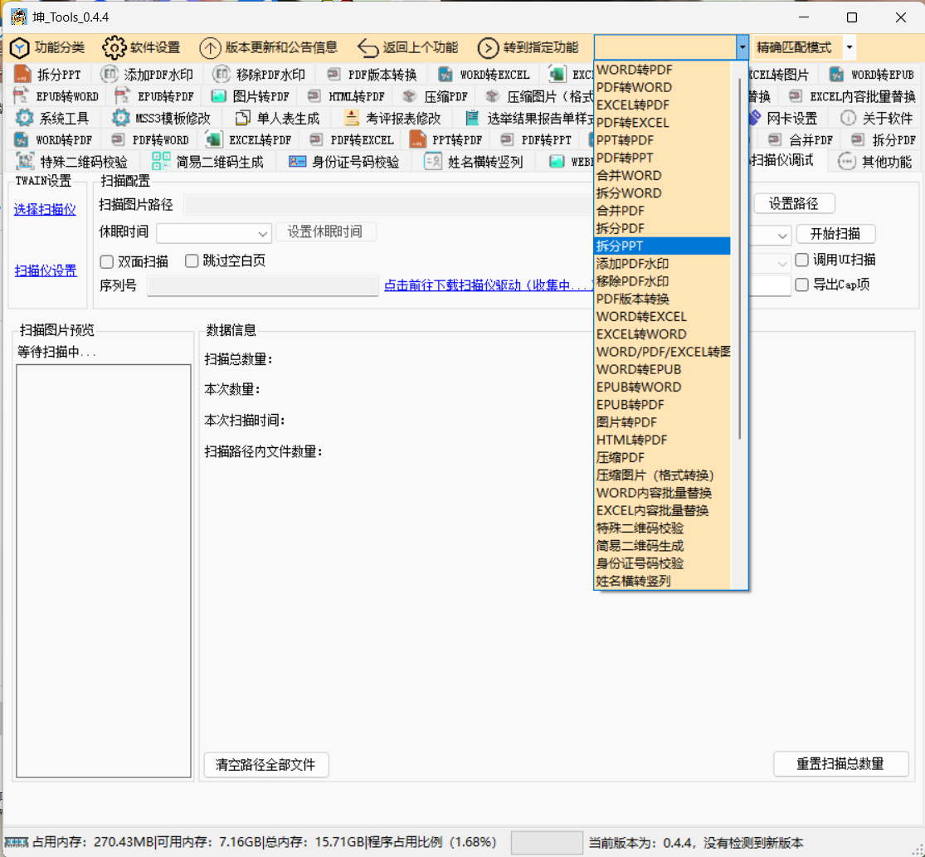The height and width of the screenshot is (857, 925).
Task: Open the 精确匹配模式 dropdown arrow
Action: [850, 47]
